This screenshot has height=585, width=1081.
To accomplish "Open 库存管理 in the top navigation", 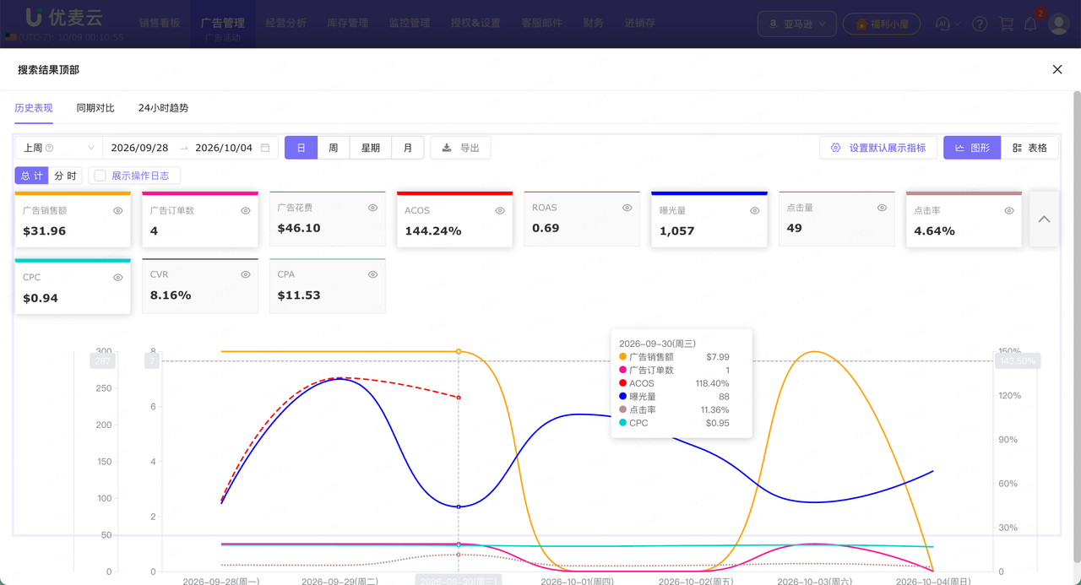I will click(x=348, y=24).
